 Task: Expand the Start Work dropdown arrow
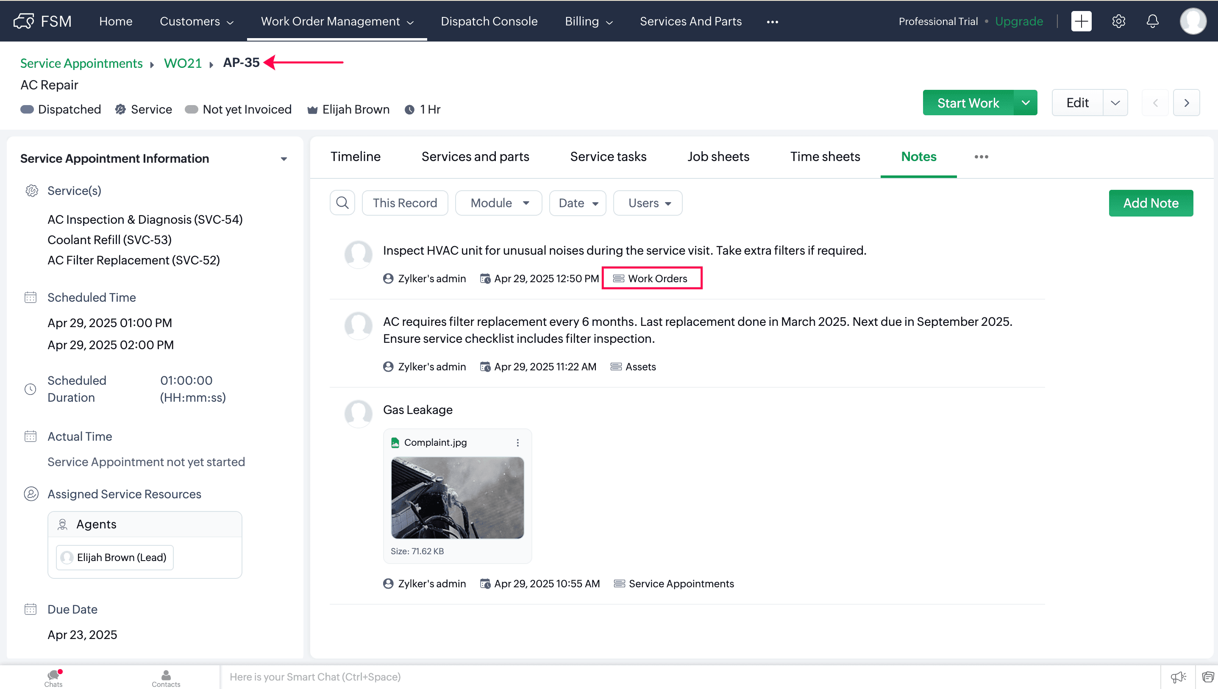pyautogui.click(x=1026, y=103)
